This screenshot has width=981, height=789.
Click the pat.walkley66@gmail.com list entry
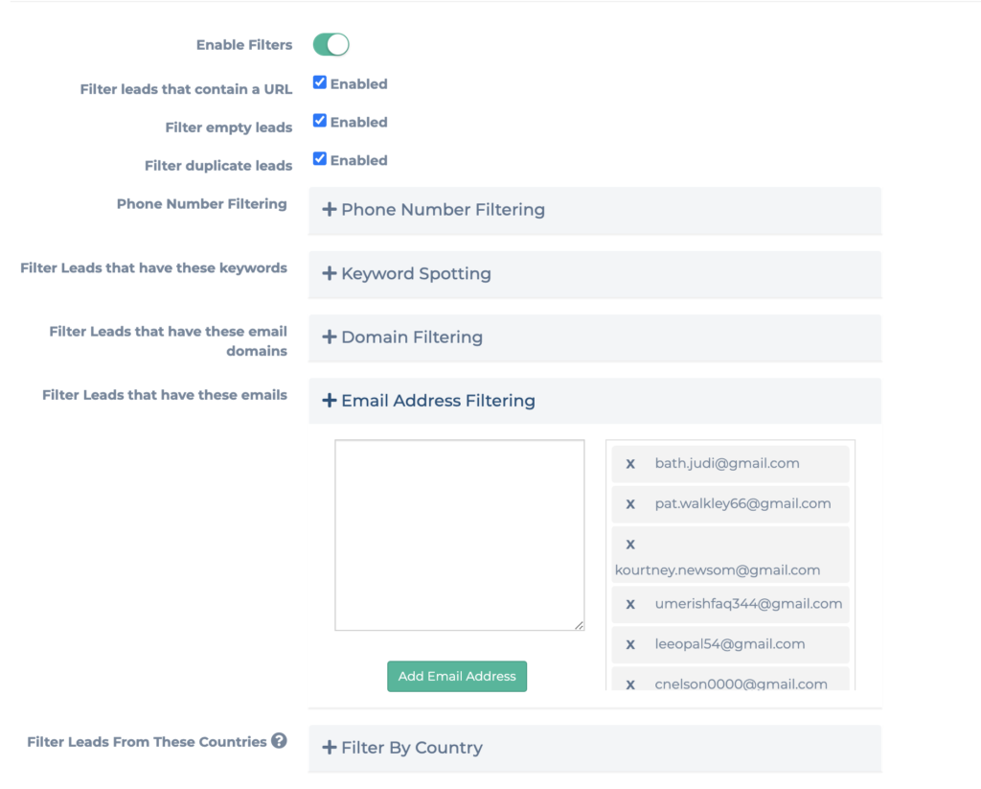tap(742, 504)
